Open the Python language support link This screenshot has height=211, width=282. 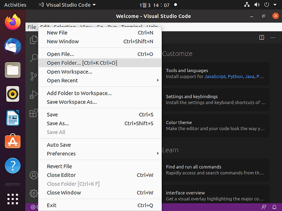(x=235, y=77)
